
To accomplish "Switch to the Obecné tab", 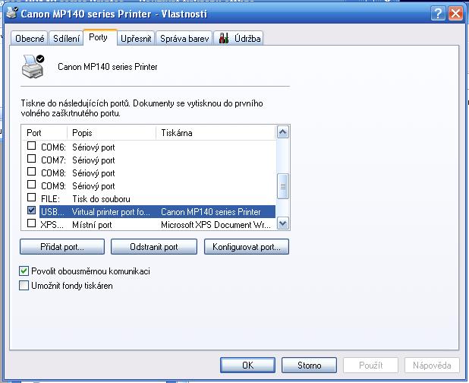I will 30,38.
